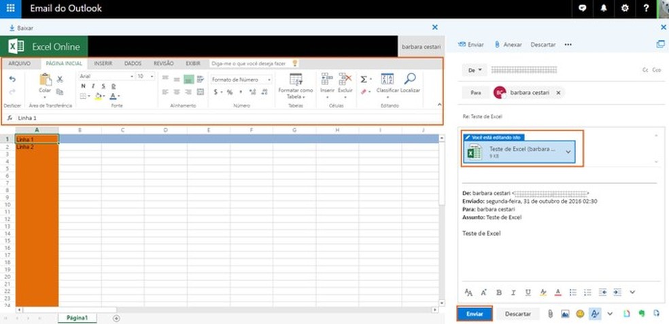Screen dimensions: 669x324
Task: Switch to PÁGINA INICIAL tab
Action: point(64,64)
